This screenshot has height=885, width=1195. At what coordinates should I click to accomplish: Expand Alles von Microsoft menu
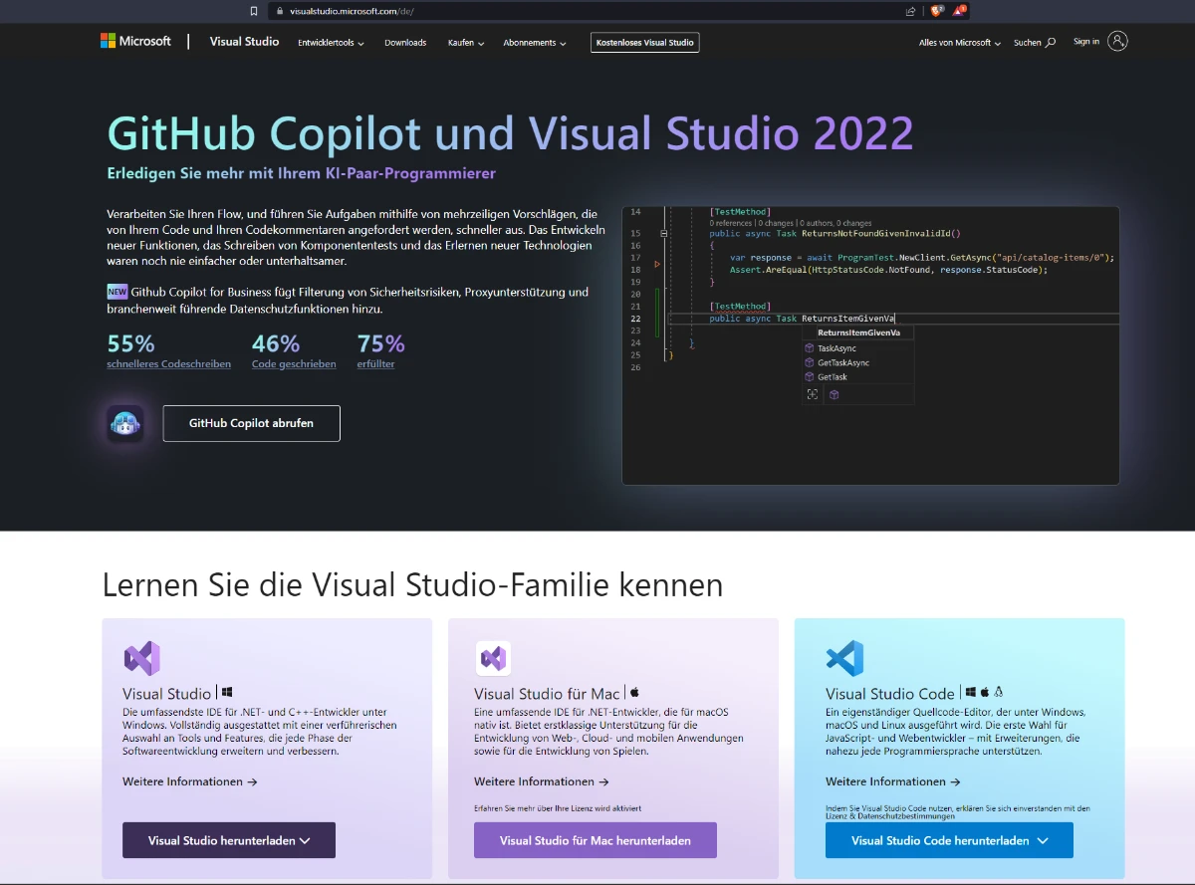960,43
